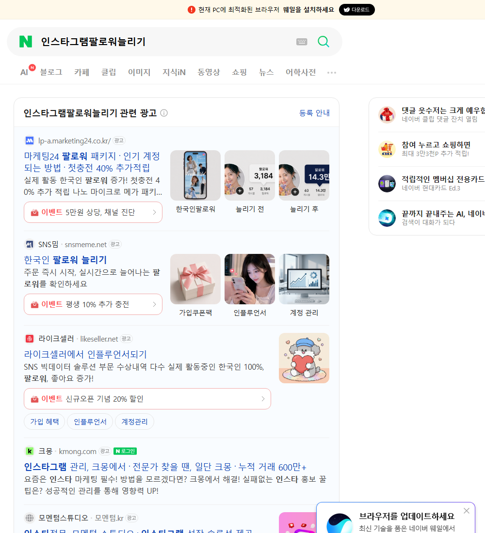The height and width of the screenshot is (533, 485).
Task: Open 댓글 웃수저는 크게 예우 item
Action: [443, 110]
